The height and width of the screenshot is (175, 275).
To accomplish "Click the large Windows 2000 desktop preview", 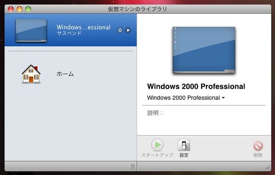I will (x=204, y=50).
